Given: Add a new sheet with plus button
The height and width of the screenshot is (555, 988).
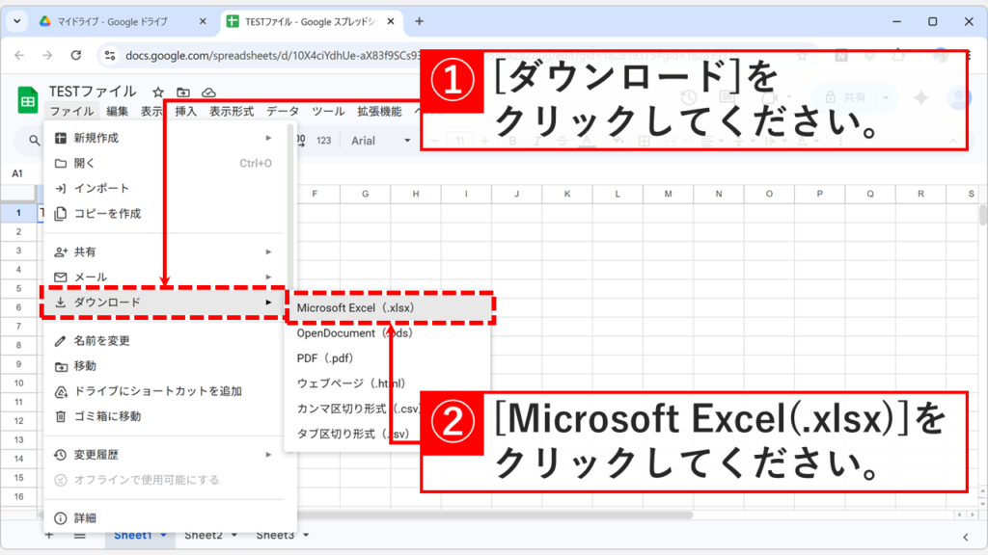Looking at the screenshot, I should click(49, 536).
